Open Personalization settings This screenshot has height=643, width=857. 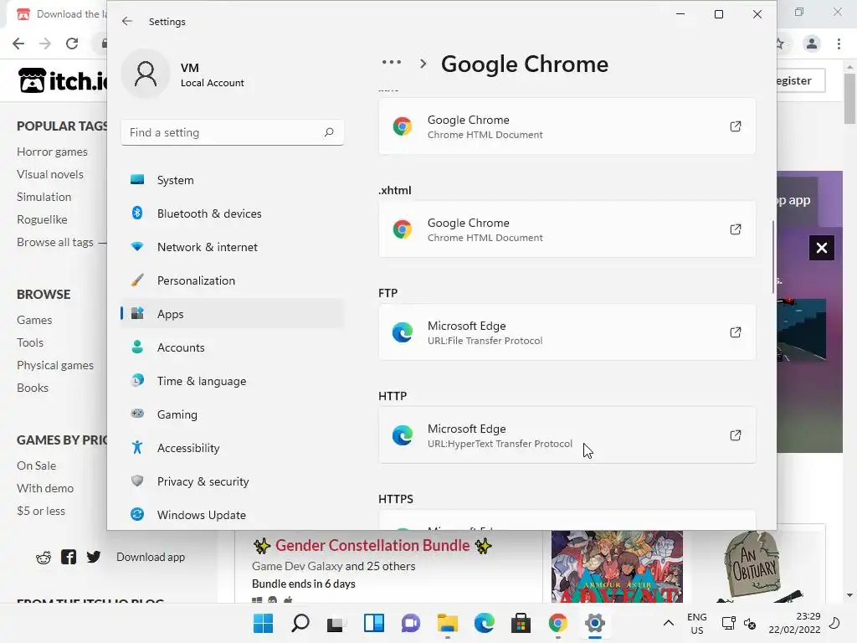233,280
